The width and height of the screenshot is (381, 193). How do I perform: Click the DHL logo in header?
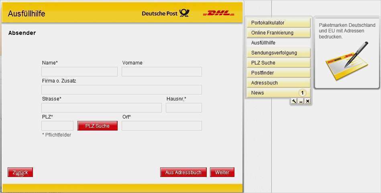click(x=218, y=13)
